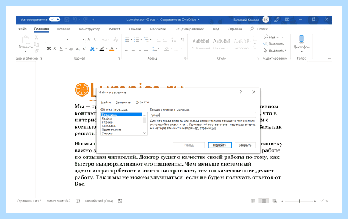
Task: Center the text
Action: (x=133, y=49)
